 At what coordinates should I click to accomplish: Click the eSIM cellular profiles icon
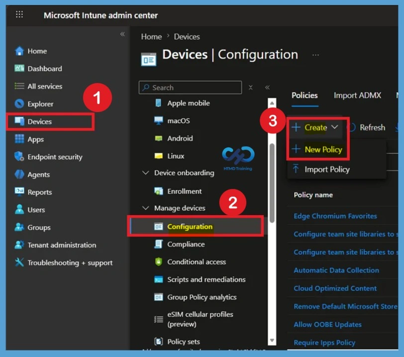158,319
